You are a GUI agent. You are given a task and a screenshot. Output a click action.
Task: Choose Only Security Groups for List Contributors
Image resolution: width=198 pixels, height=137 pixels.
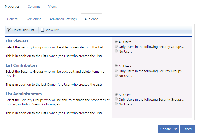tap(116, 71)
